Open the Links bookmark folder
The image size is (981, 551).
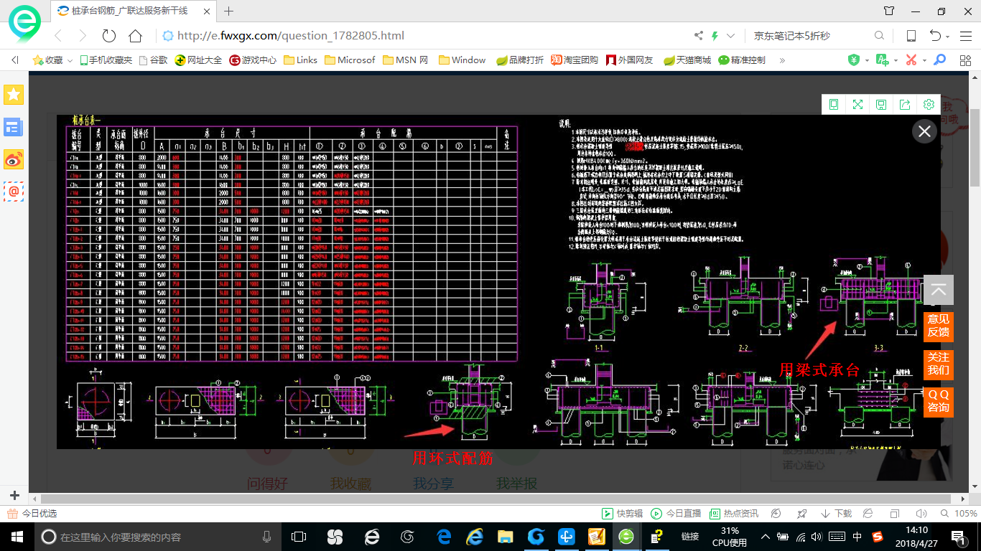300,60
